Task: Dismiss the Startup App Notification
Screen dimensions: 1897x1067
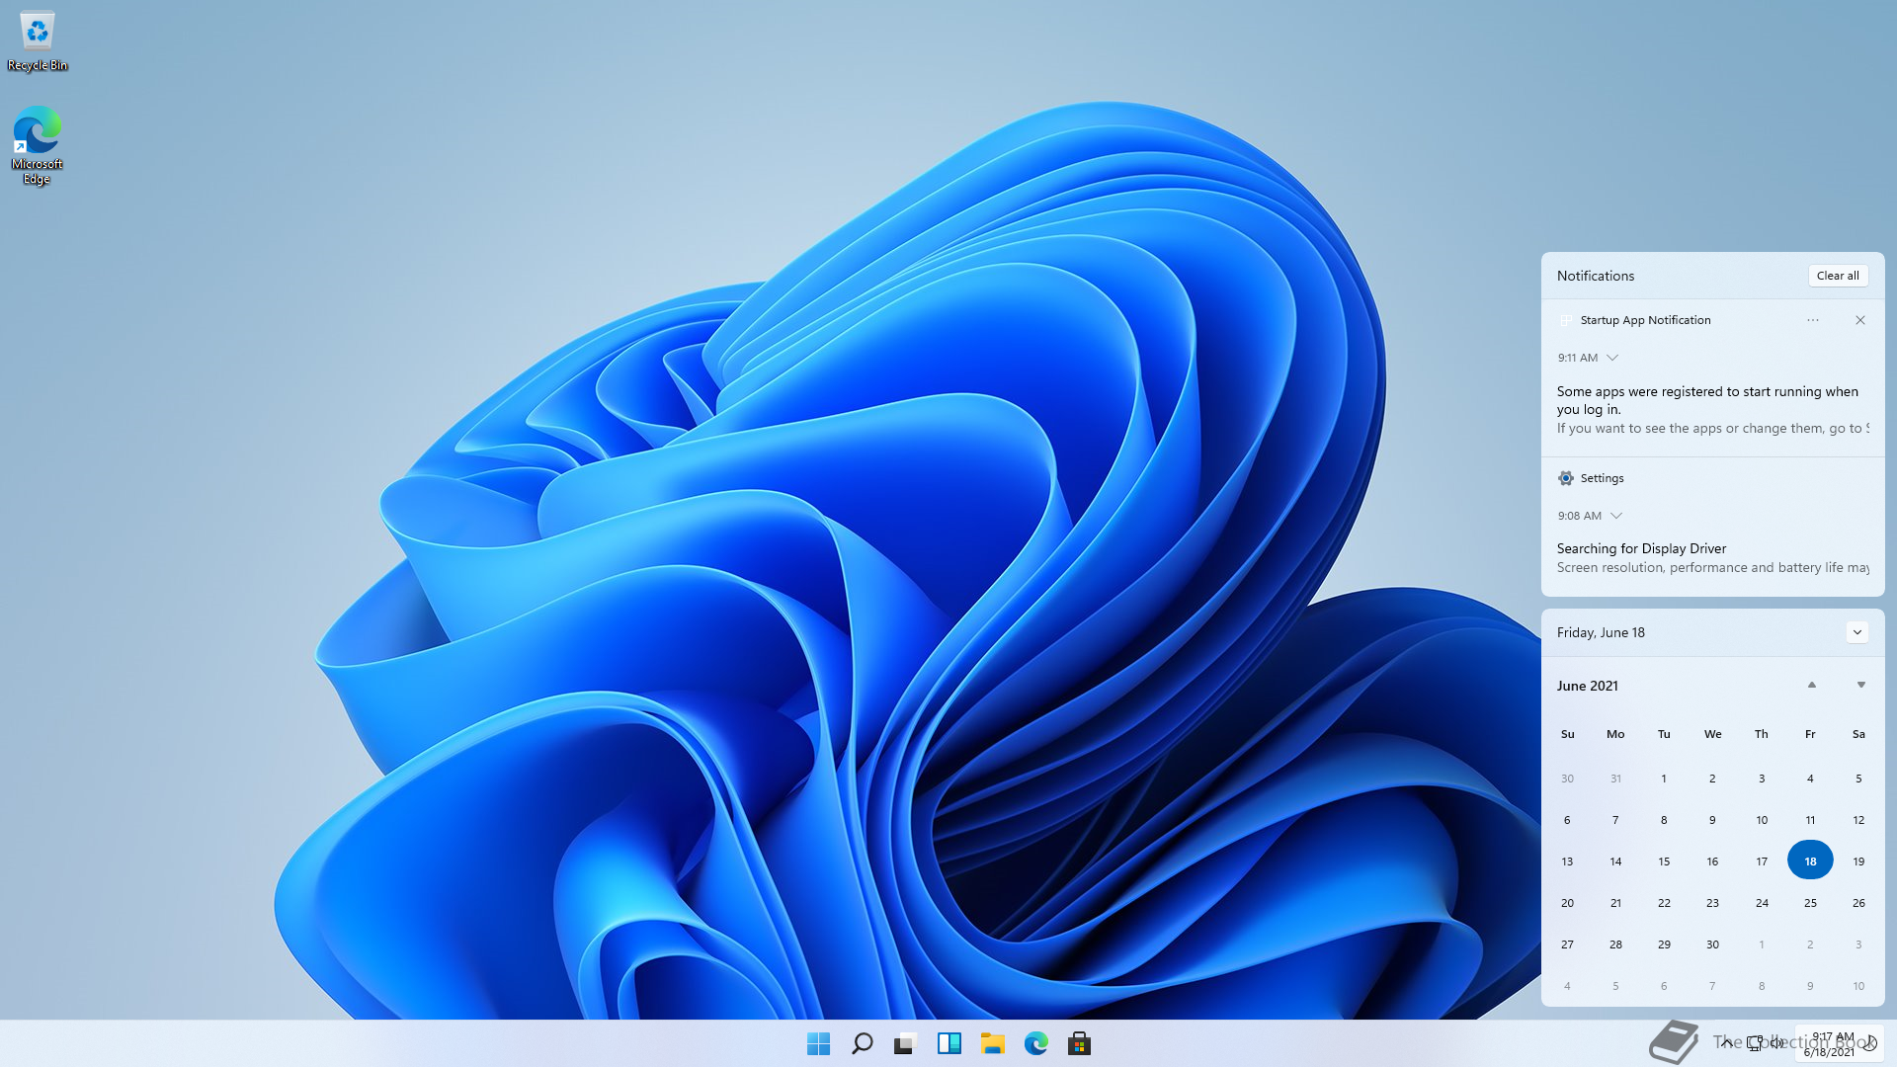Action: tap(1860, 320)
